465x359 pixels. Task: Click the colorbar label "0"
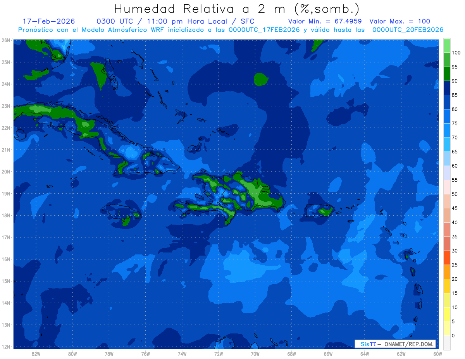coord(453,335)
